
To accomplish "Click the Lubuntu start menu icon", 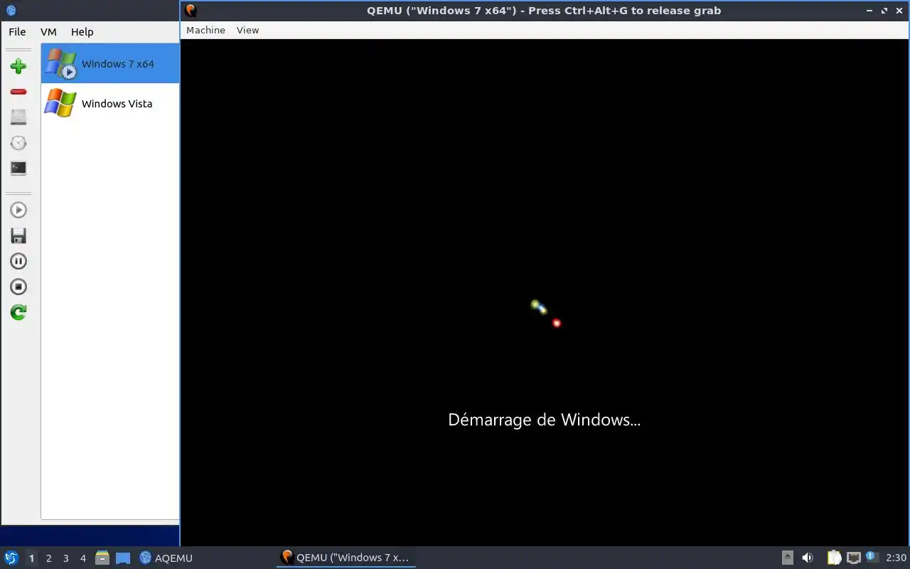I will point(11,558).
